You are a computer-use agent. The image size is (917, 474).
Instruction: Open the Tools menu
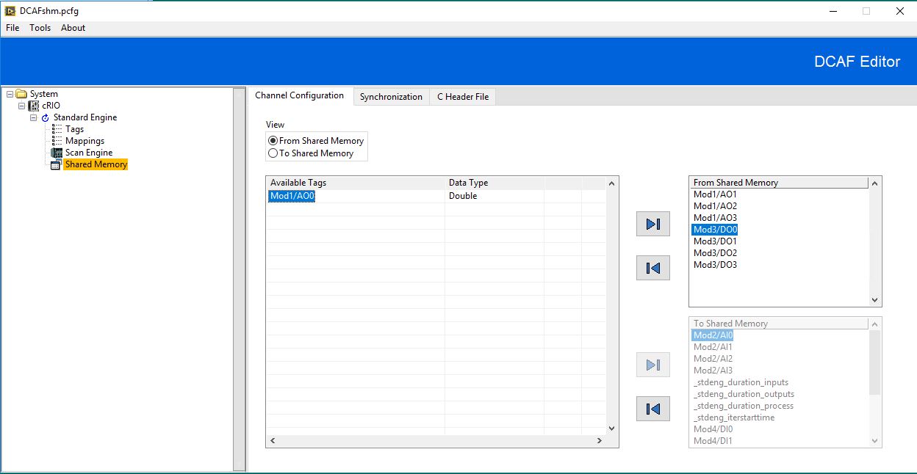tap(40, 28)
